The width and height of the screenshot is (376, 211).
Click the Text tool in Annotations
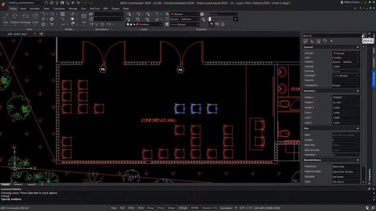[x=83, y=18]
